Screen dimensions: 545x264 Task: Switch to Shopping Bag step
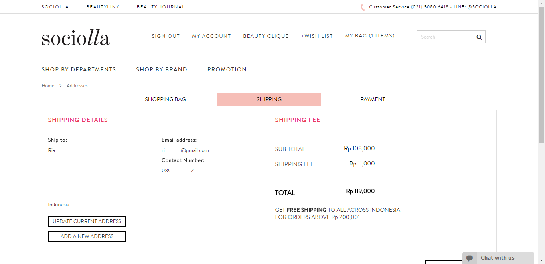pos(165,99)
